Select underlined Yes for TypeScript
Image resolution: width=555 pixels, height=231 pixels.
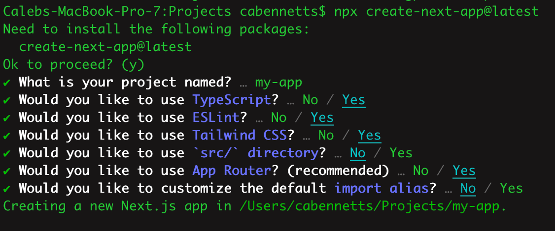[x=354, y=100]
